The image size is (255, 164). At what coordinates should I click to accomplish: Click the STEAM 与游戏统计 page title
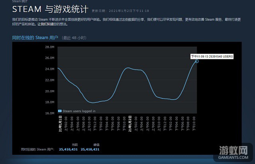click(50, 9)
